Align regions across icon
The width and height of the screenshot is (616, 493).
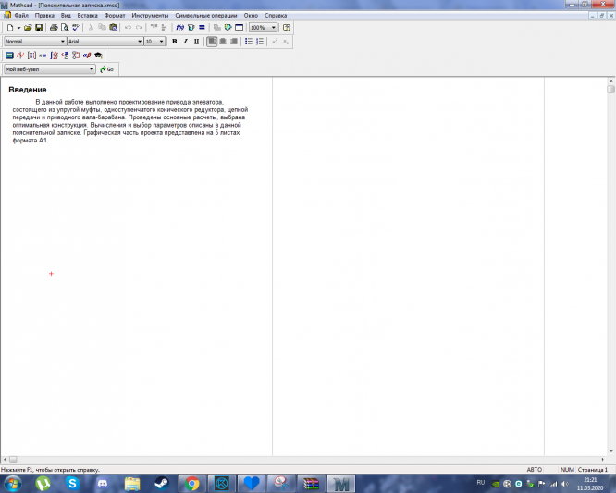(x=154, y=28)
